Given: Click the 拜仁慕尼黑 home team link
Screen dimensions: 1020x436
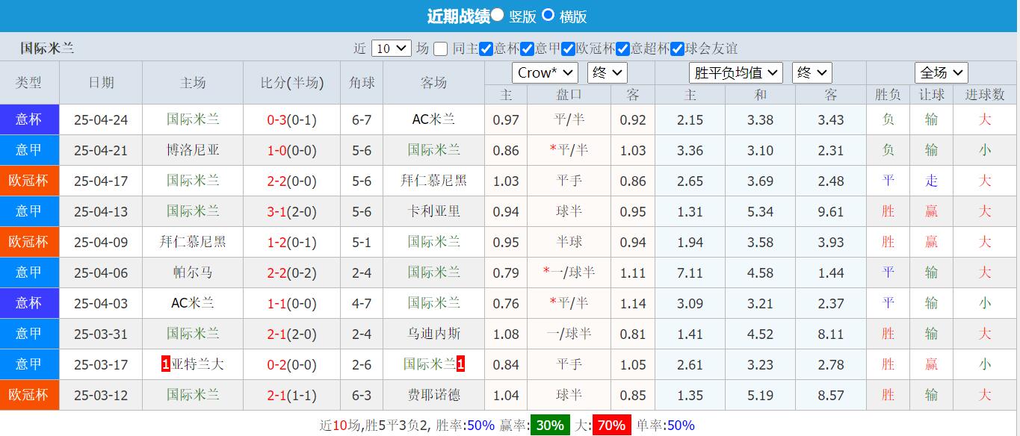Looking at the screenshot, I should 192,242.
